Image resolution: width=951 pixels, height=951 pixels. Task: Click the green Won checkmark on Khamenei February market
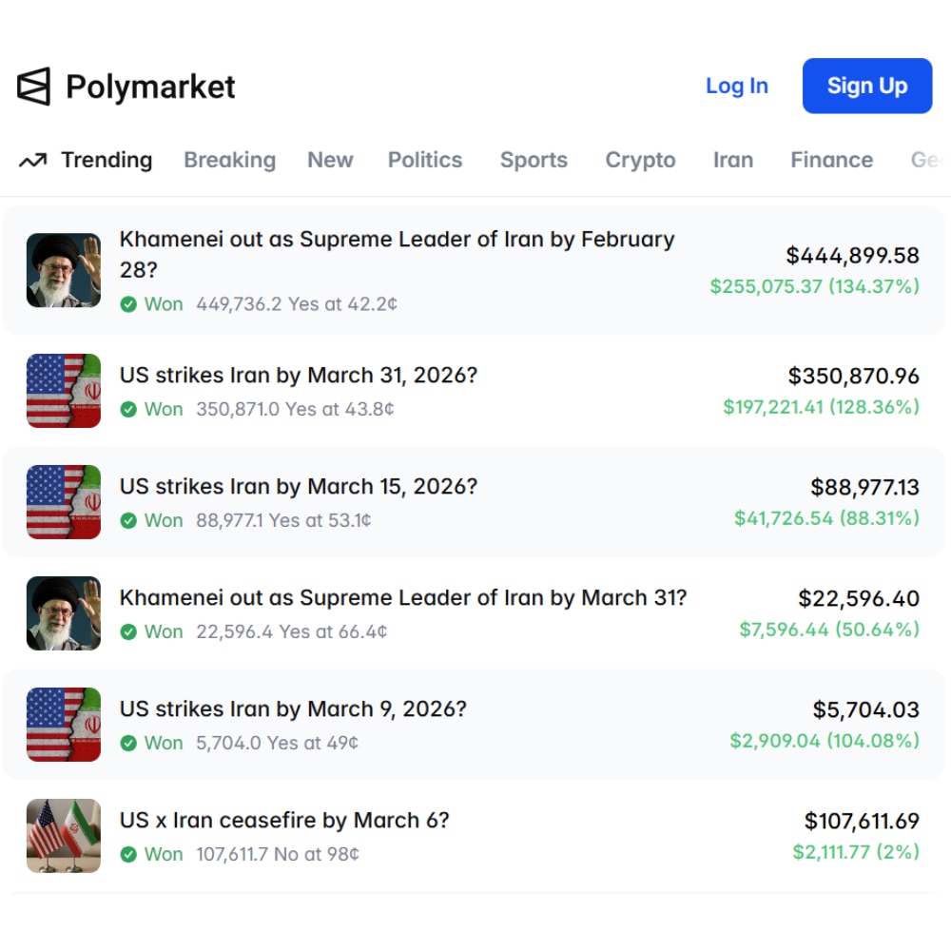128,304
